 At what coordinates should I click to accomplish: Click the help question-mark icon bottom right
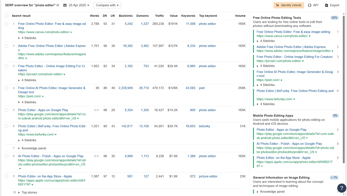(x=342, y=188)
